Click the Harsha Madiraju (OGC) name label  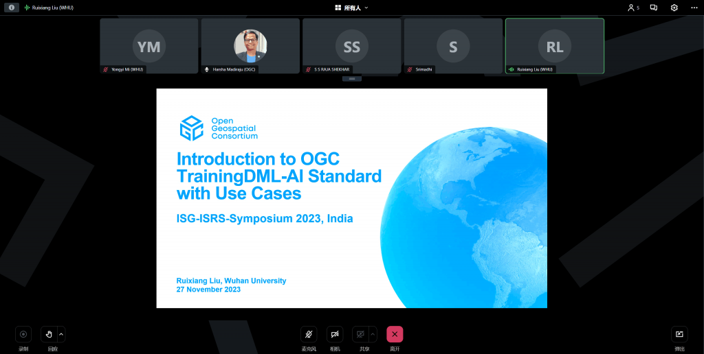tap(234, 69)
